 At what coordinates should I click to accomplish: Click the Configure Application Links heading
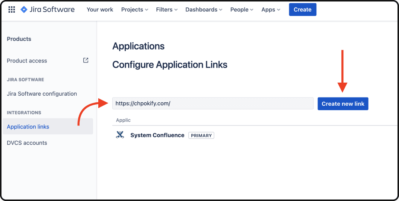pyautogui.click(x=170, y=65)
